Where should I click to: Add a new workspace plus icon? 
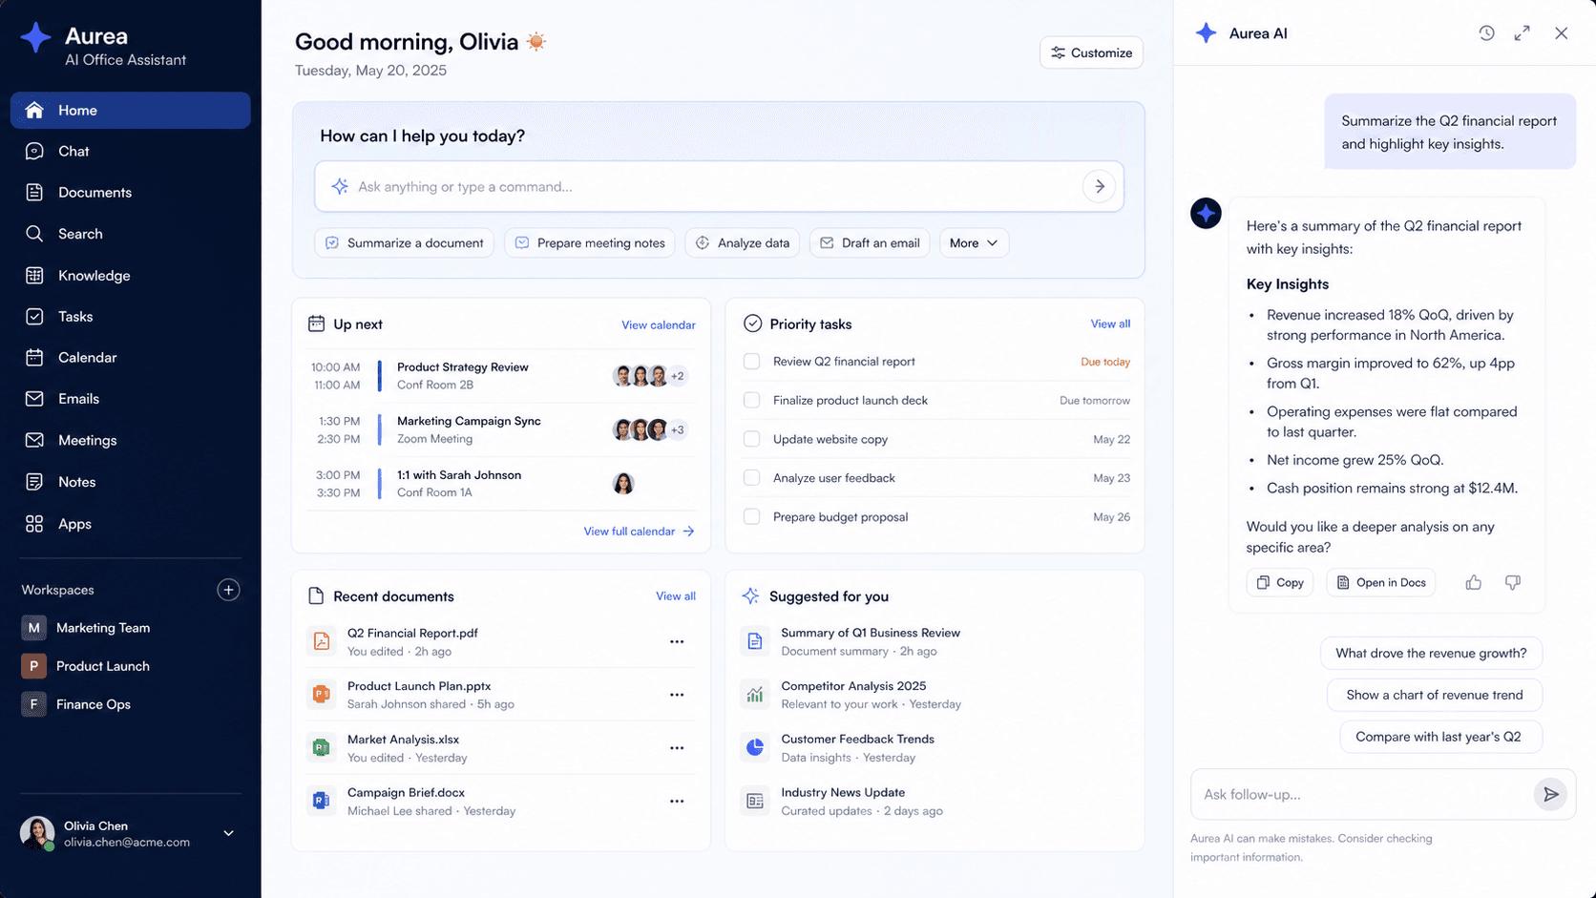pos(228,590)
